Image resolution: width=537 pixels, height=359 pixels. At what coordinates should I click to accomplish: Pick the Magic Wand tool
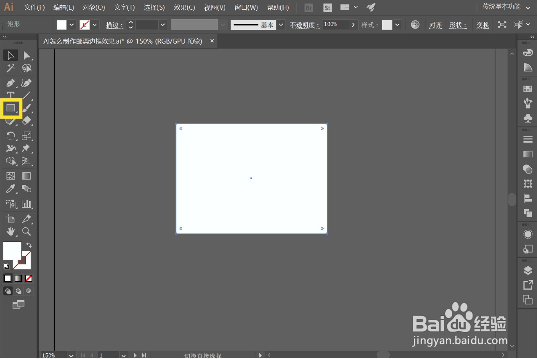click(x=11, y=68)
